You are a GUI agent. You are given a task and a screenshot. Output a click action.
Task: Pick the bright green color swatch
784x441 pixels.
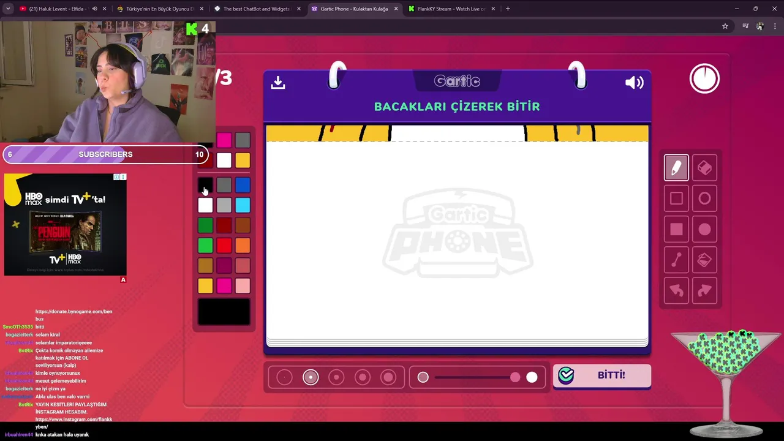tap(205, 246)
